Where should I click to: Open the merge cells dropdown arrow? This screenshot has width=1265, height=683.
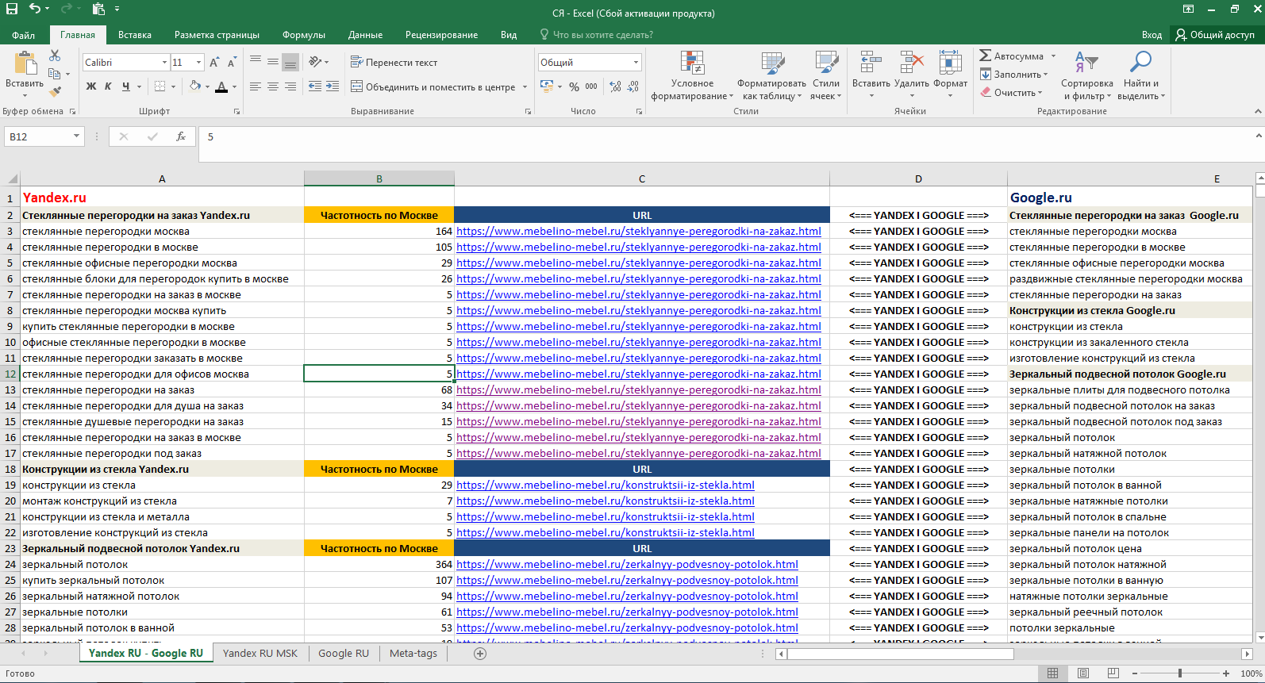tap(525, 86)
